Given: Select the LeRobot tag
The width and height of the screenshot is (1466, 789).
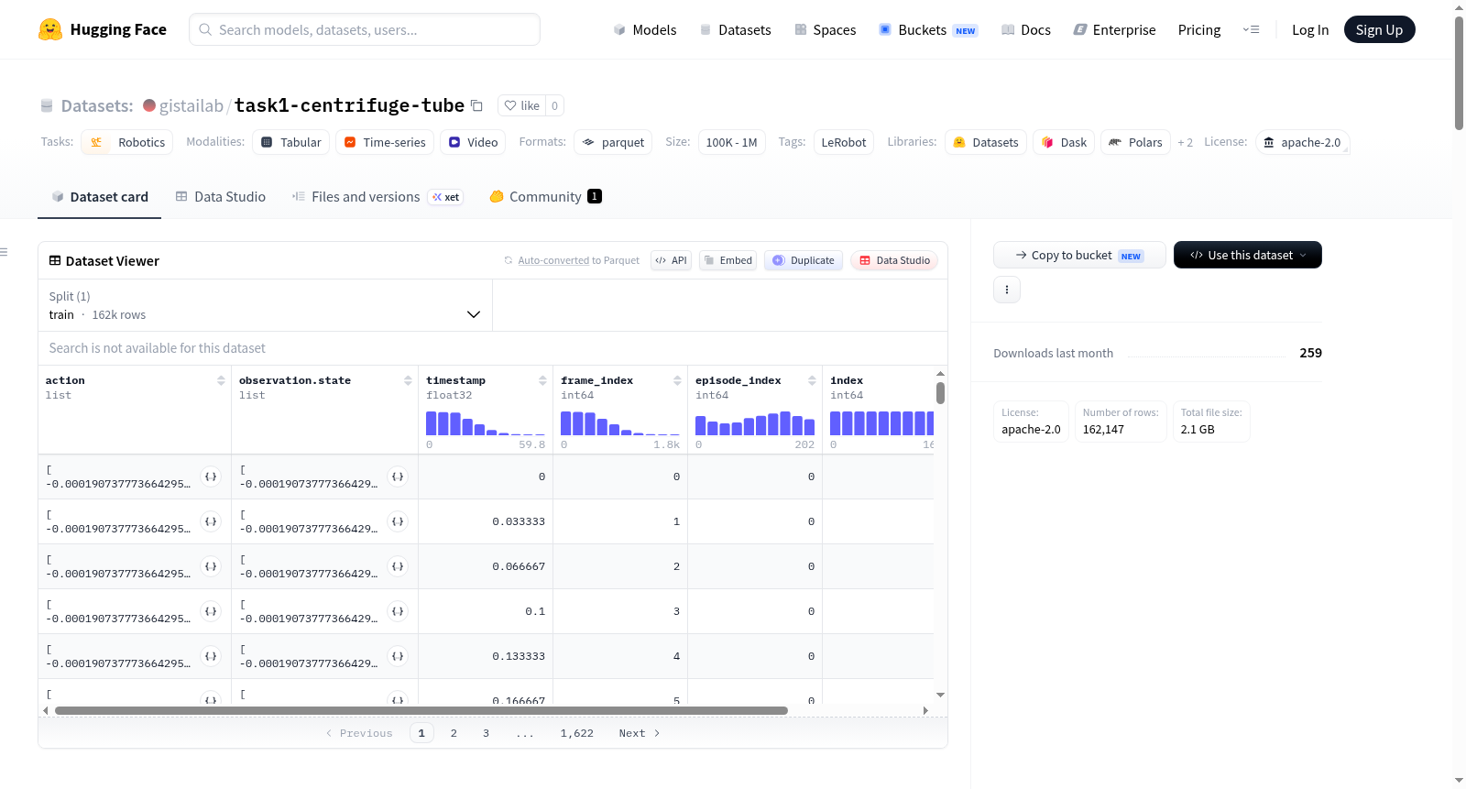Looking at the screenshot, I should coord(844,142).
